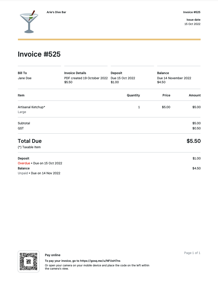The width and height of the screenshot is (218, 283).
Task: Click the Taxable Item footnote
Action: click(29, 147)
